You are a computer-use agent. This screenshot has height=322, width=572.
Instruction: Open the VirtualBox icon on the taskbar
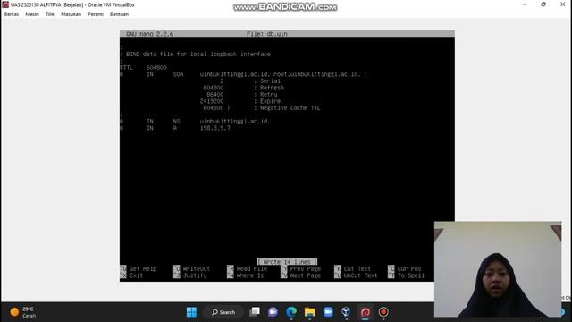pos(346,312)
